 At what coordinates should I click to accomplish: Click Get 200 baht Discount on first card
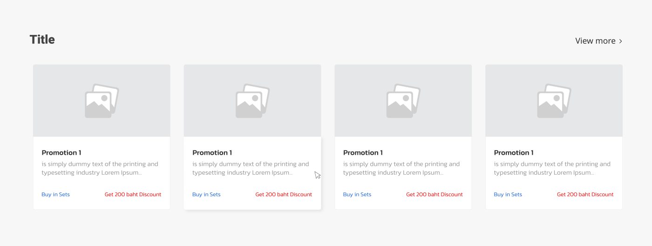coord(133,194)
